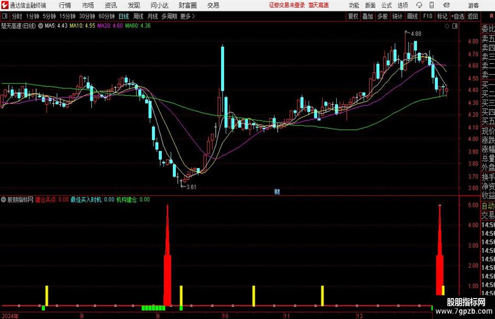Click the MA5: 4.43 label

point(56,26)
